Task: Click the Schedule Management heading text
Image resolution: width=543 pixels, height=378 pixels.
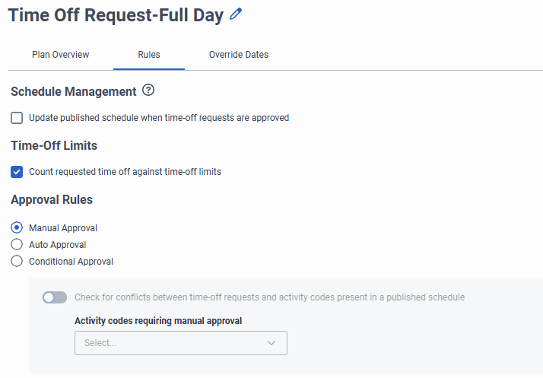Action: point(74,91)
